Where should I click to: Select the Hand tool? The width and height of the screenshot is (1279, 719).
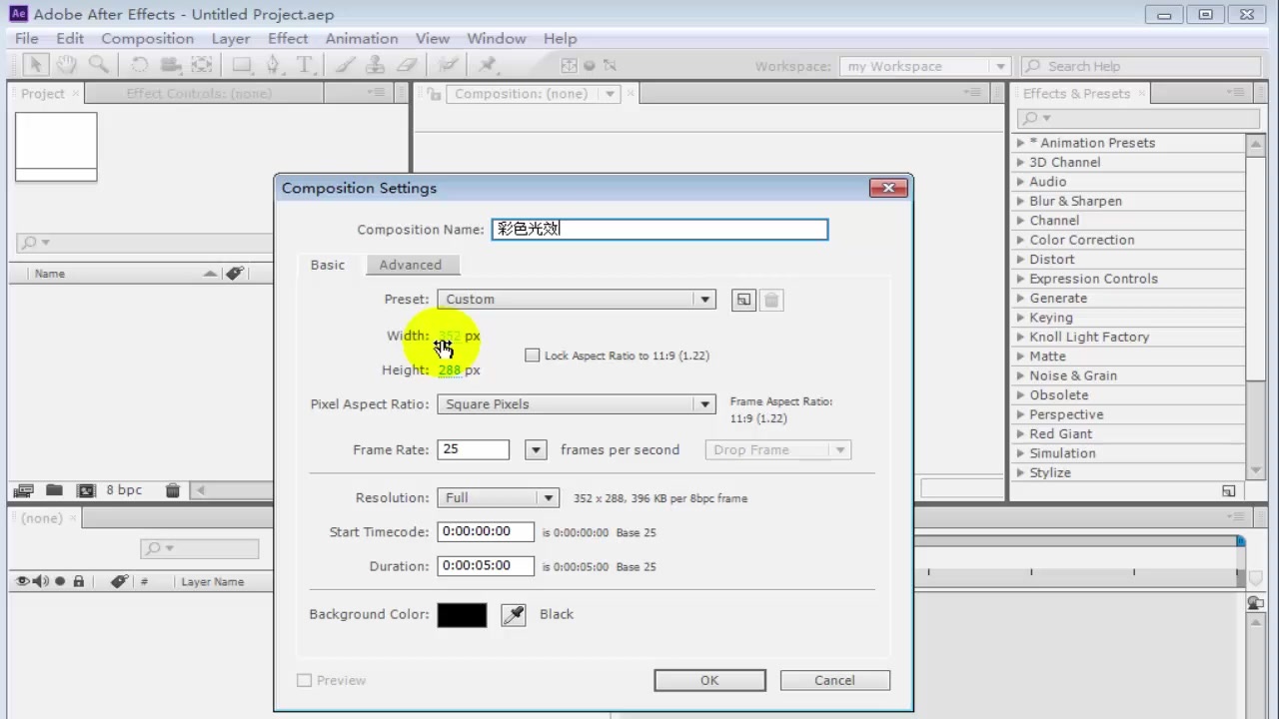[66, 65]
